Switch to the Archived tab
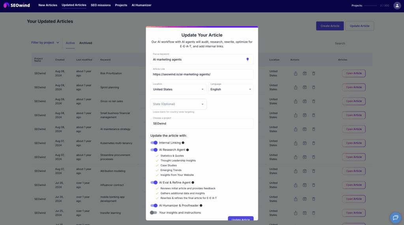This screenshot has width=404, height=225. 86,43
